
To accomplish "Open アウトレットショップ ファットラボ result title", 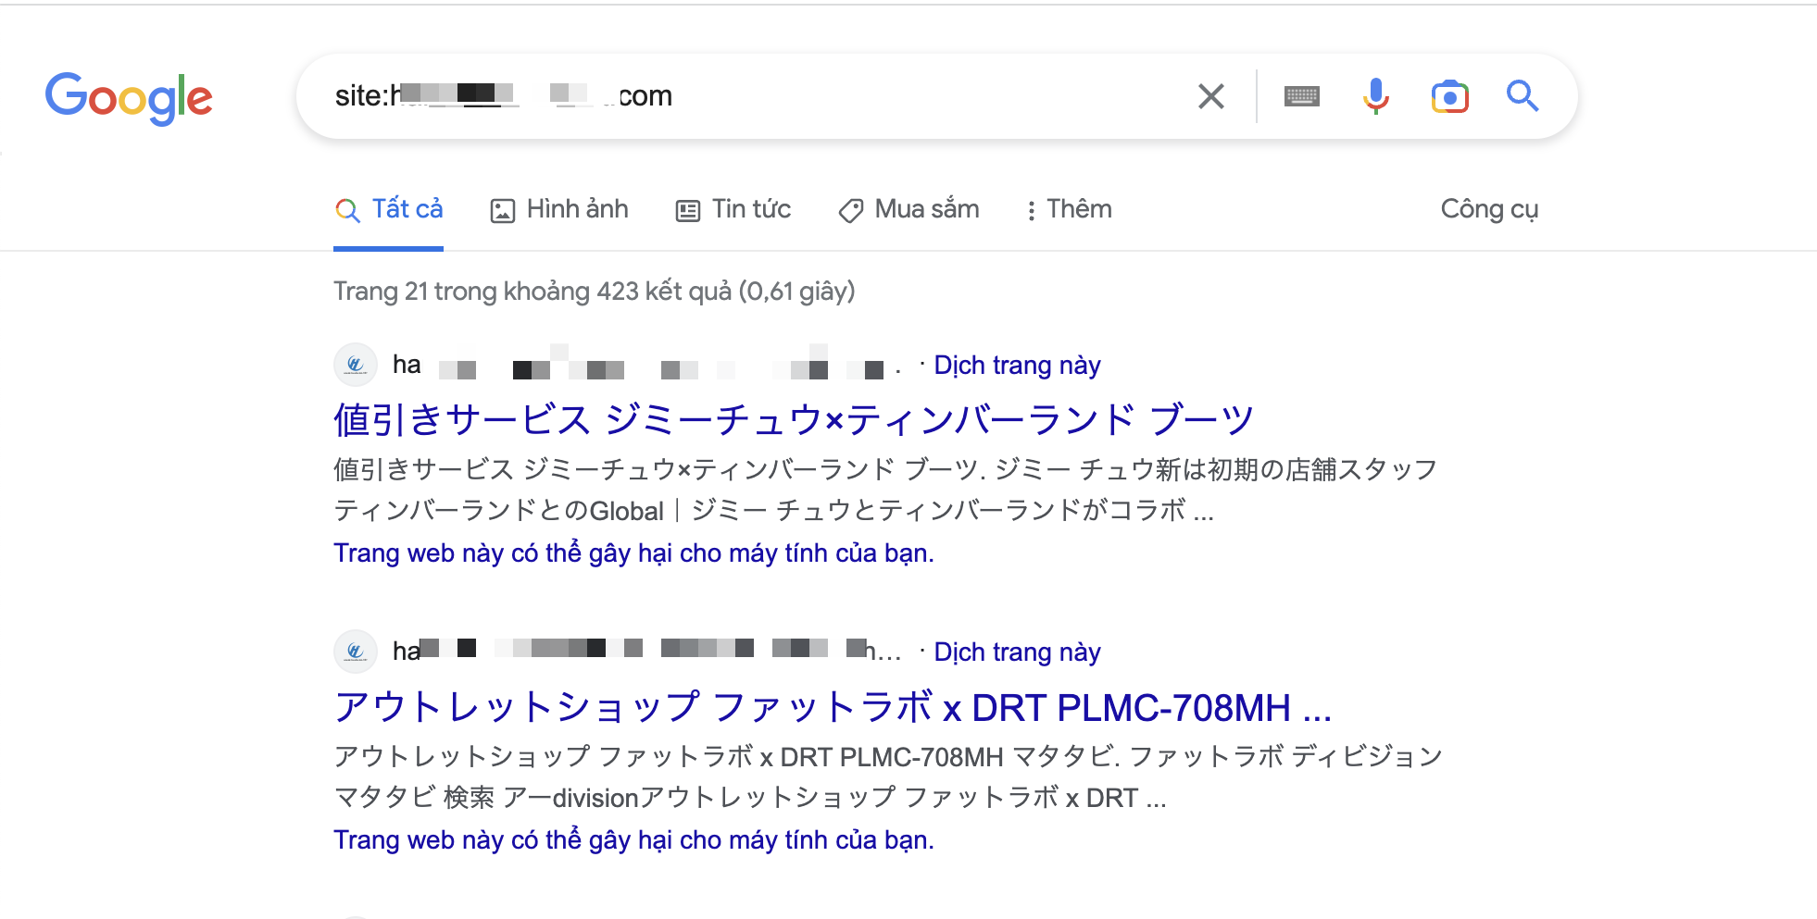I will click(833, 708).
